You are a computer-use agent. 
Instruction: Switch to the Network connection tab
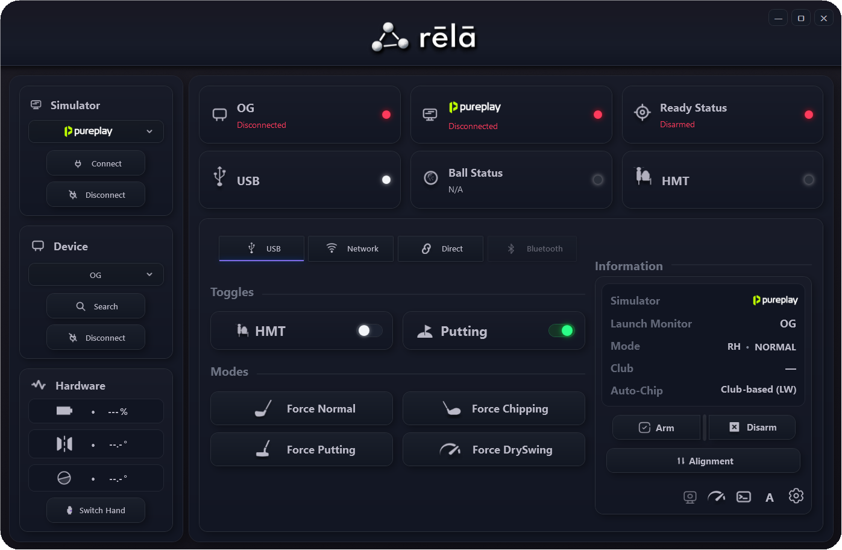pos(351,248)
